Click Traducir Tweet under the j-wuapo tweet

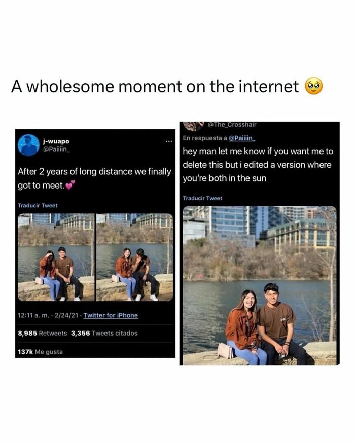(x=38, y=206)
